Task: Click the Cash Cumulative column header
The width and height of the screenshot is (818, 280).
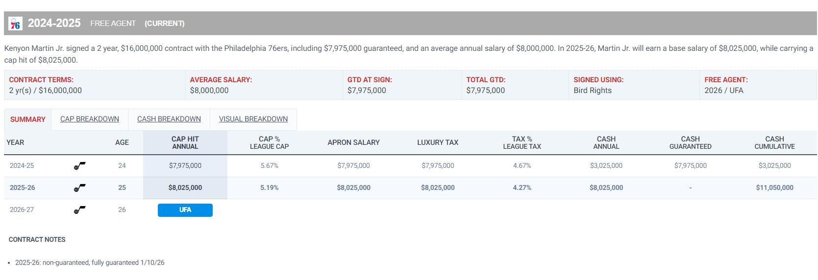Action: [774, 142]
